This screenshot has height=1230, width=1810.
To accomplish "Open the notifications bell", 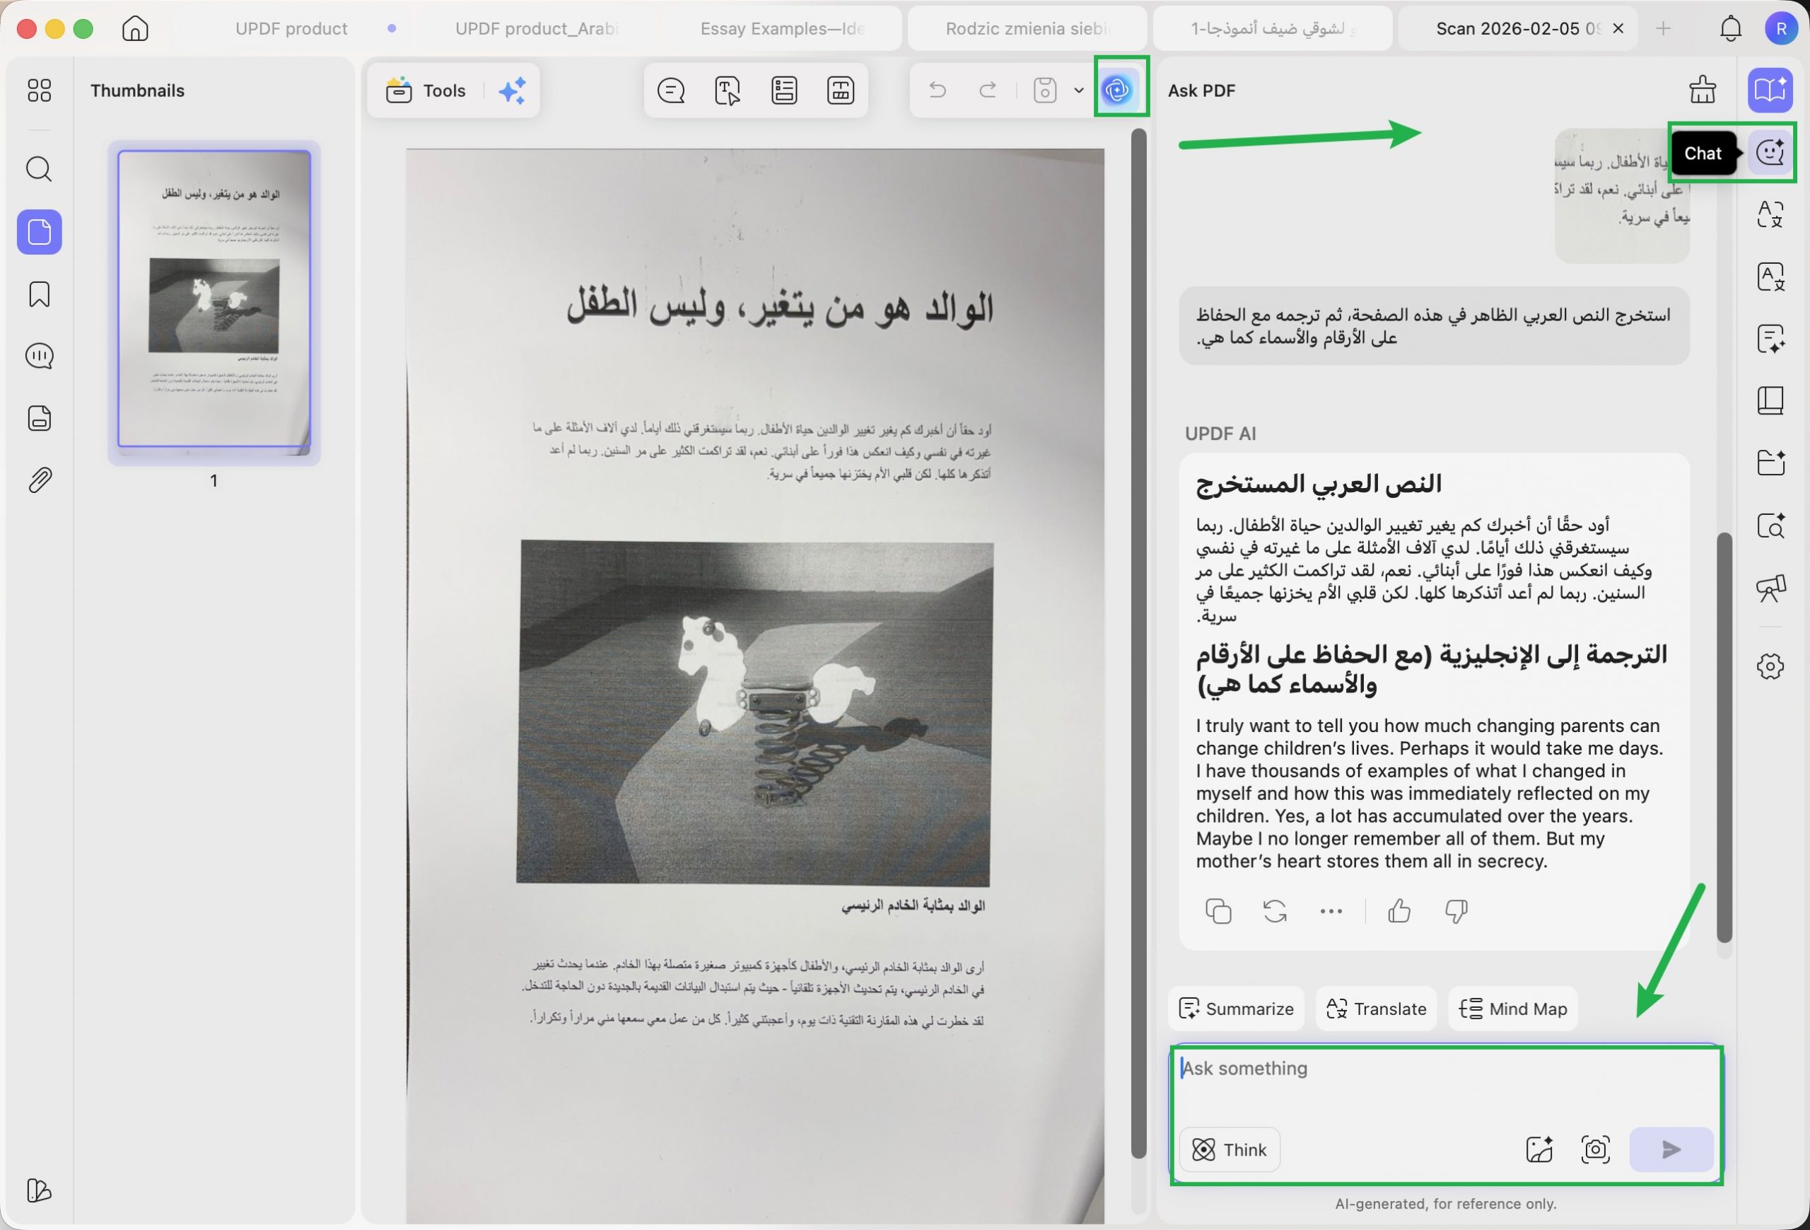I will pos(1730,29).
